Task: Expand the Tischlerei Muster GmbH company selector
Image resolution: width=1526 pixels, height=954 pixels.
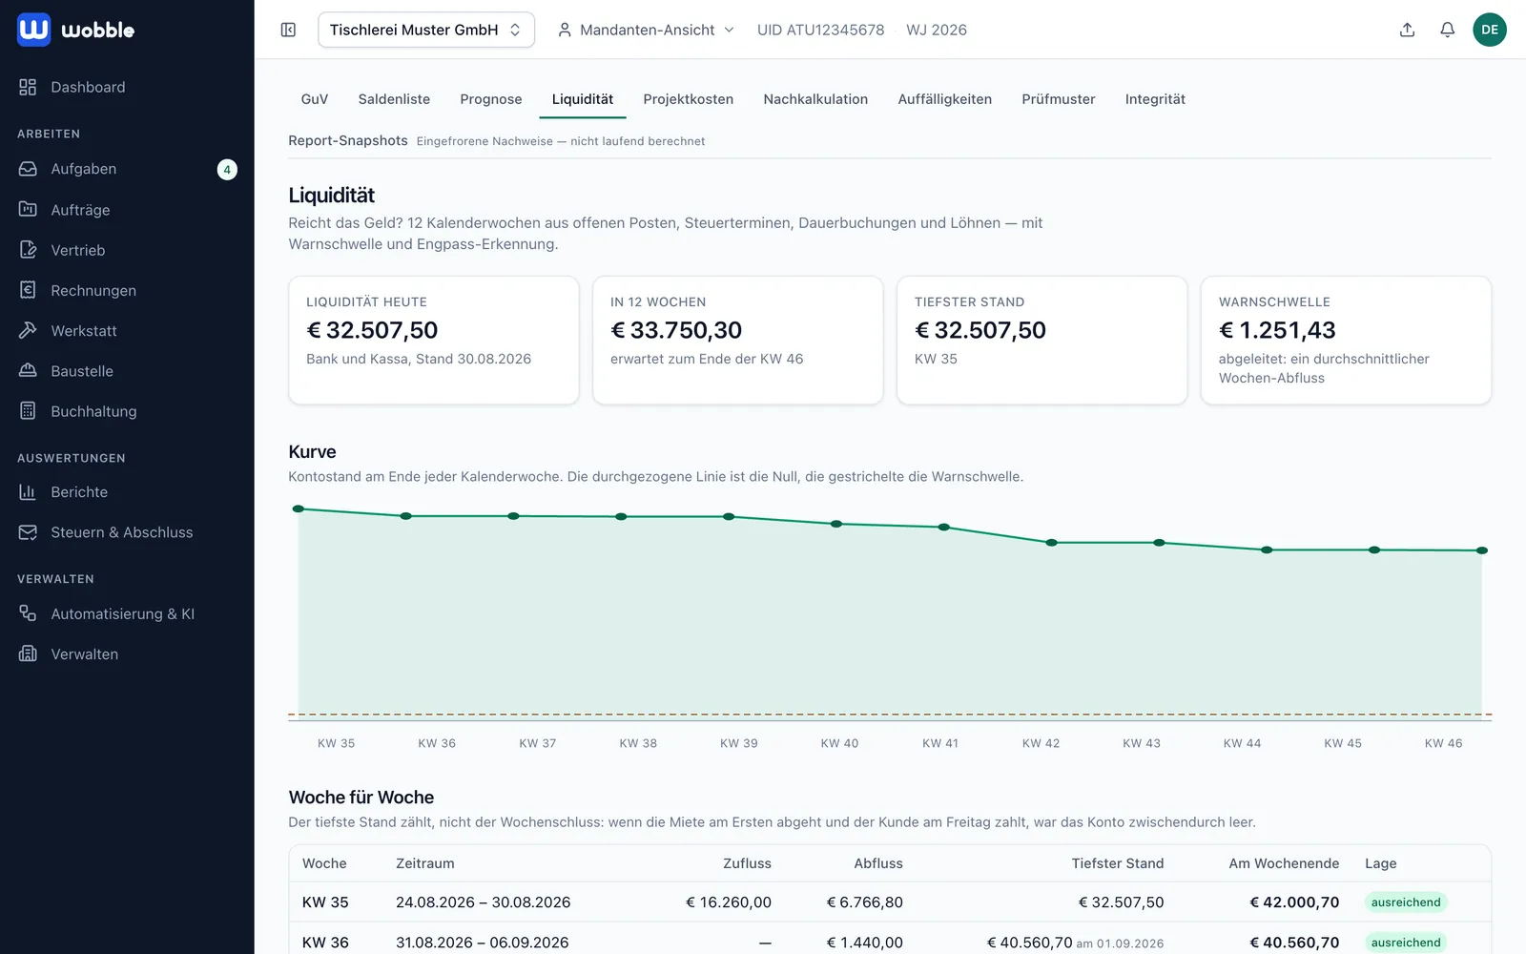Action: tap(426, 30)
